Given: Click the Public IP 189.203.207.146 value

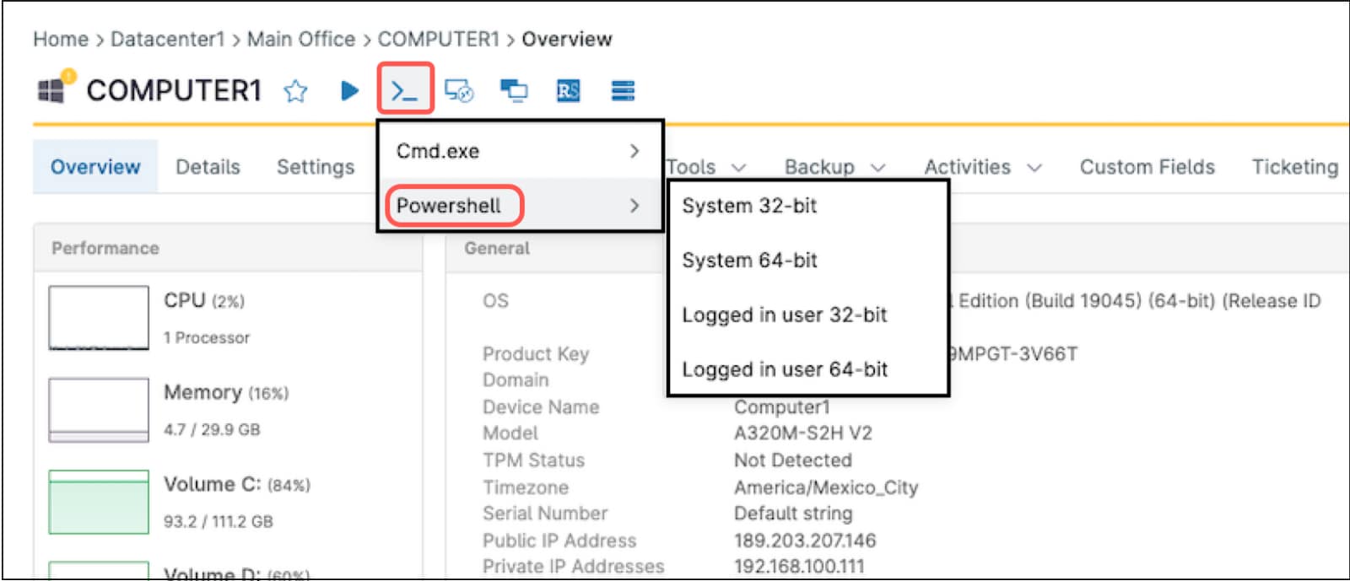Looking at the screenshot, I should click(x=805, y=540).
